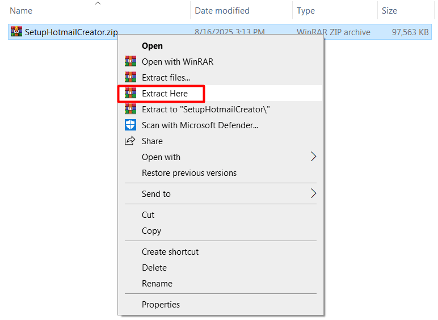Expand the Send to submenu arrow
The image size is (438, 320).
click(313, 193)
